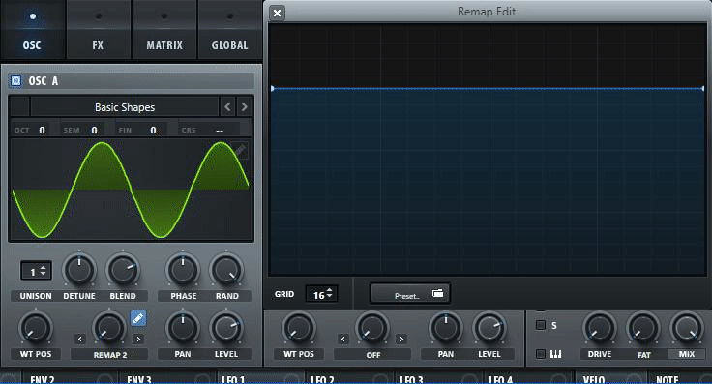Load next wavetable with right arrow
The height and width of the screenshot is (384, 712).
tap(245, 107)
